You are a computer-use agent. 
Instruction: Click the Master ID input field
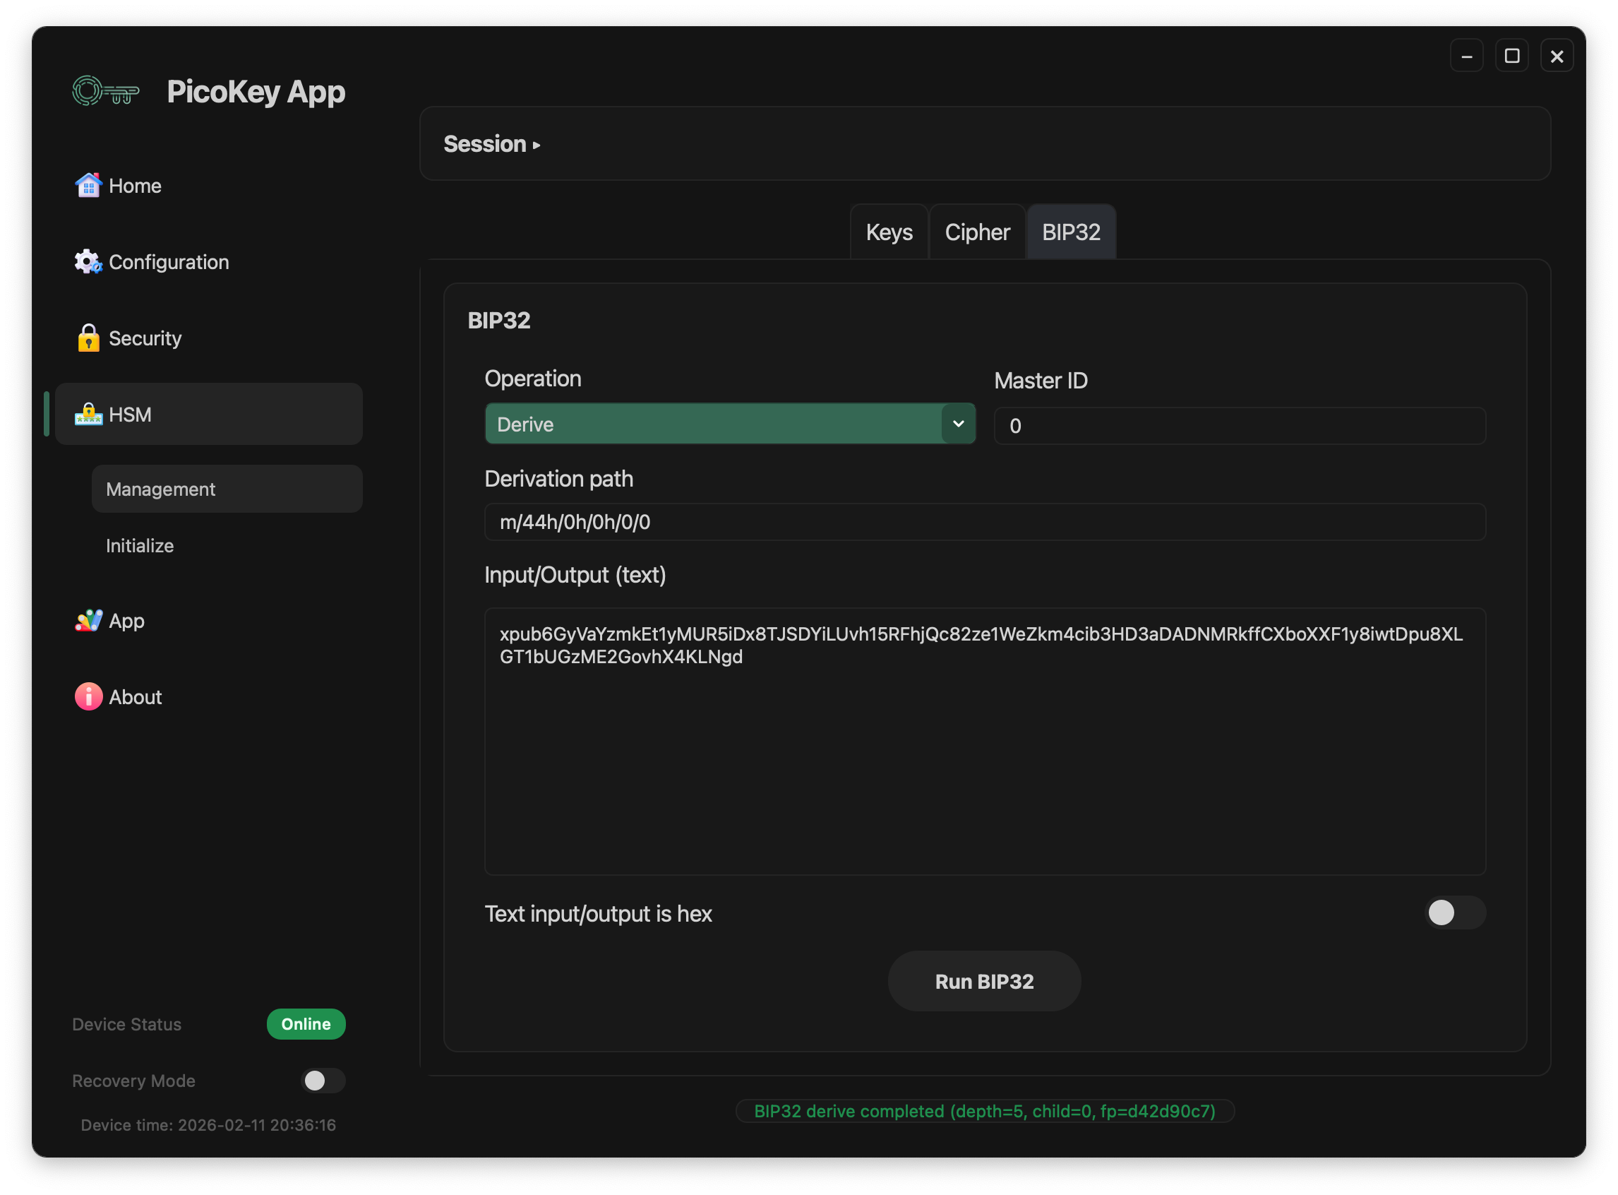pos(1239,426)
